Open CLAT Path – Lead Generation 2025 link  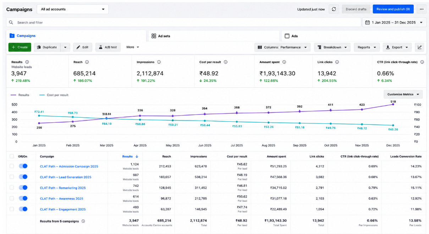click(66, 177)
